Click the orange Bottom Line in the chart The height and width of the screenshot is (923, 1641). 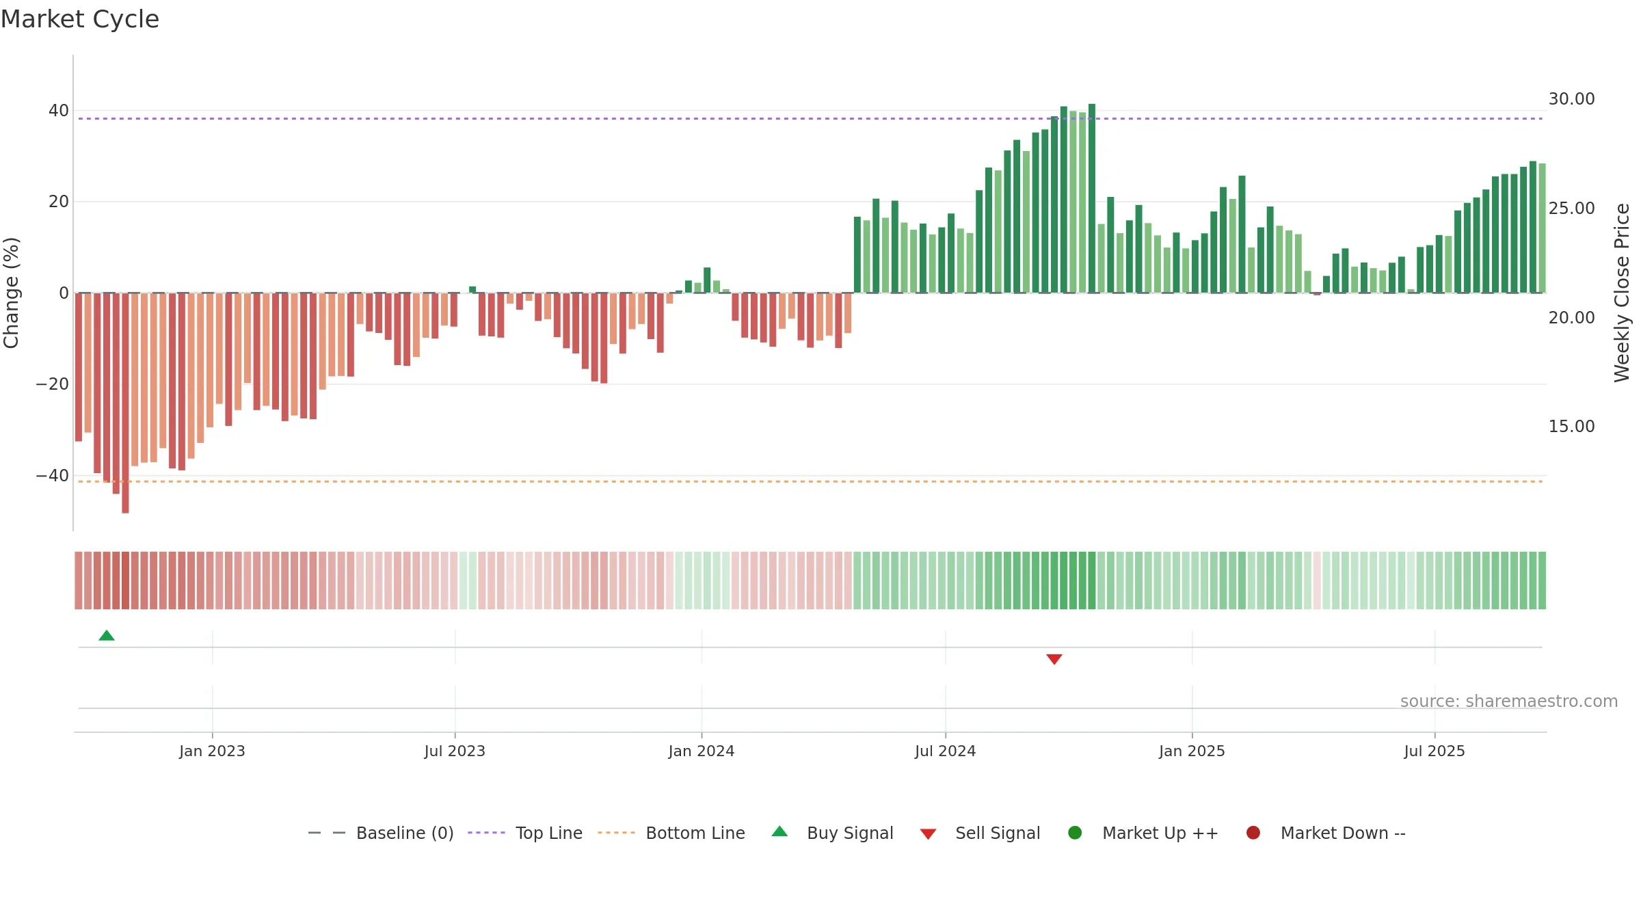coord(810,481)
